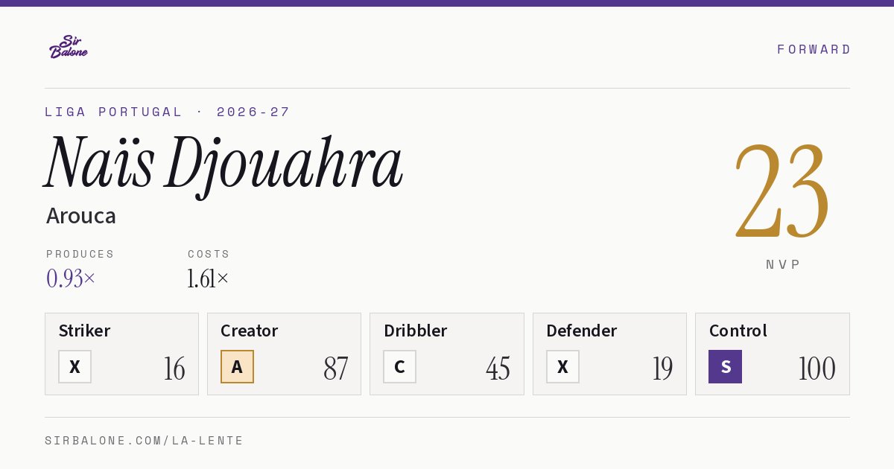Click the Liga Portugal 2026-27 label
This screenshot has width=894, height=469.
tap(168, 112)
